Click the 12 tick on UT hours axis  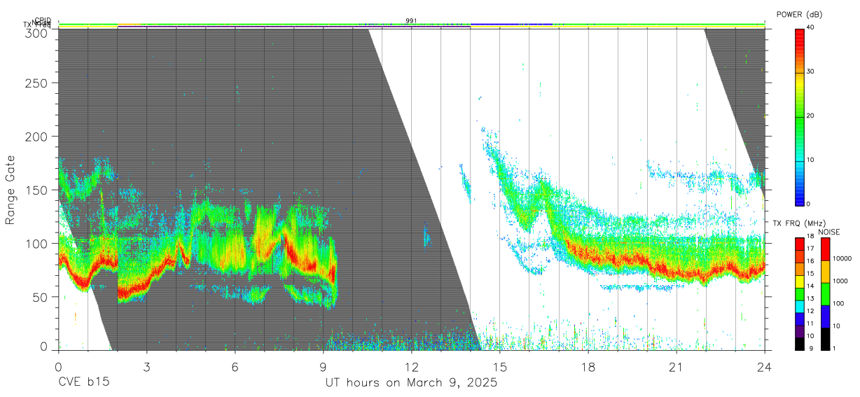click(411, 368)
